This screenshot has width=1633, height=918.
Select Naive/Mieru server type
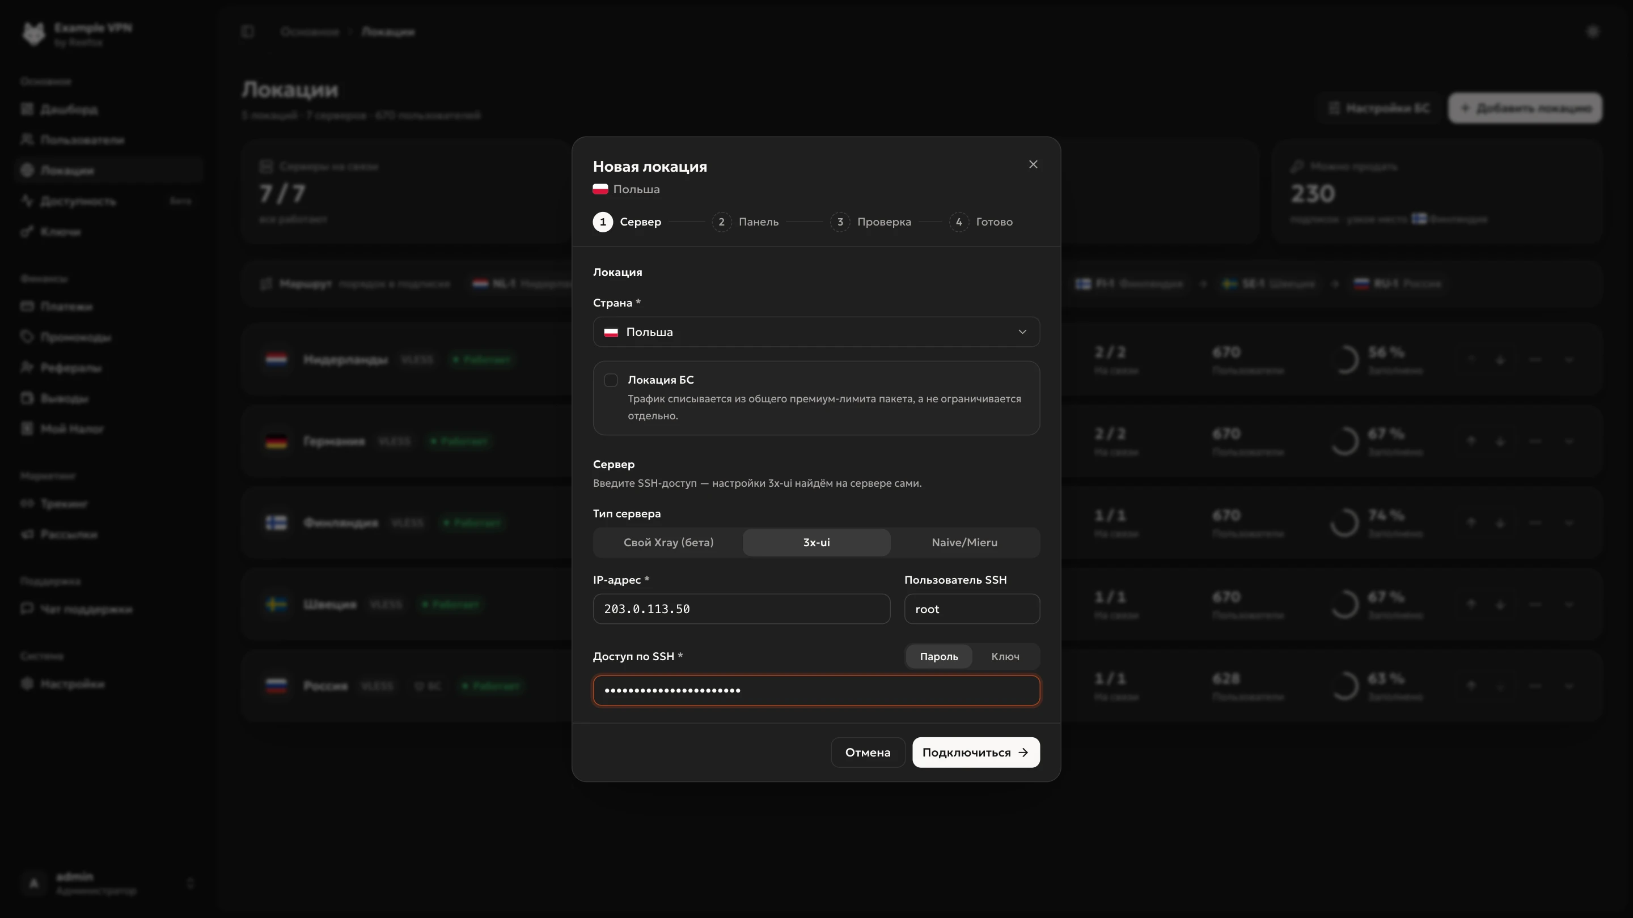964,542
